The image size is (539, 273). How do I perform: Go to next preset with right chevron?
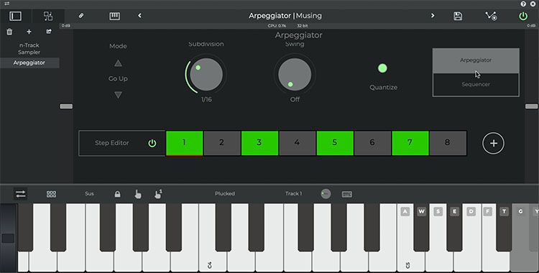pos(433,16)
